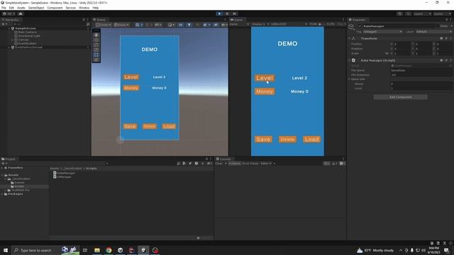The height and width of the screenshot is (255, 454).
Task: Click the cloud services icon in toolbar
Action: [x=21, y=13]
